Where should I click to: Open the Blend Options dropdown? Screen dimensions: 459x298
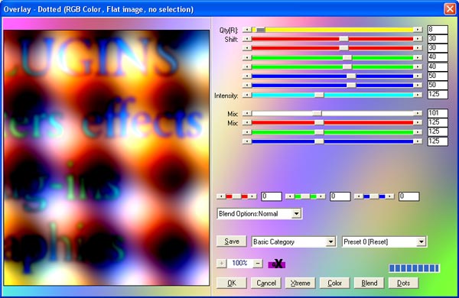coord(296,214)
